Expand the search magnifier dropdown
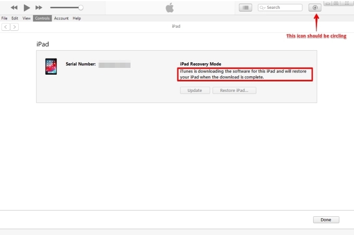Viewport: 354px width, 235px height. click(263, 7)
